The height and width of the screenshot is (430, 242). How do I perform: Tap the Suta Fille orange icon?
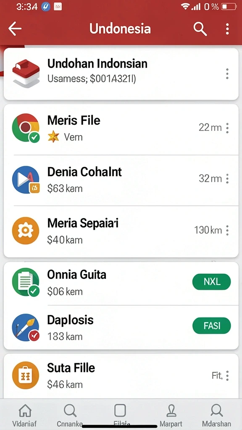click(x=26, y=375)
